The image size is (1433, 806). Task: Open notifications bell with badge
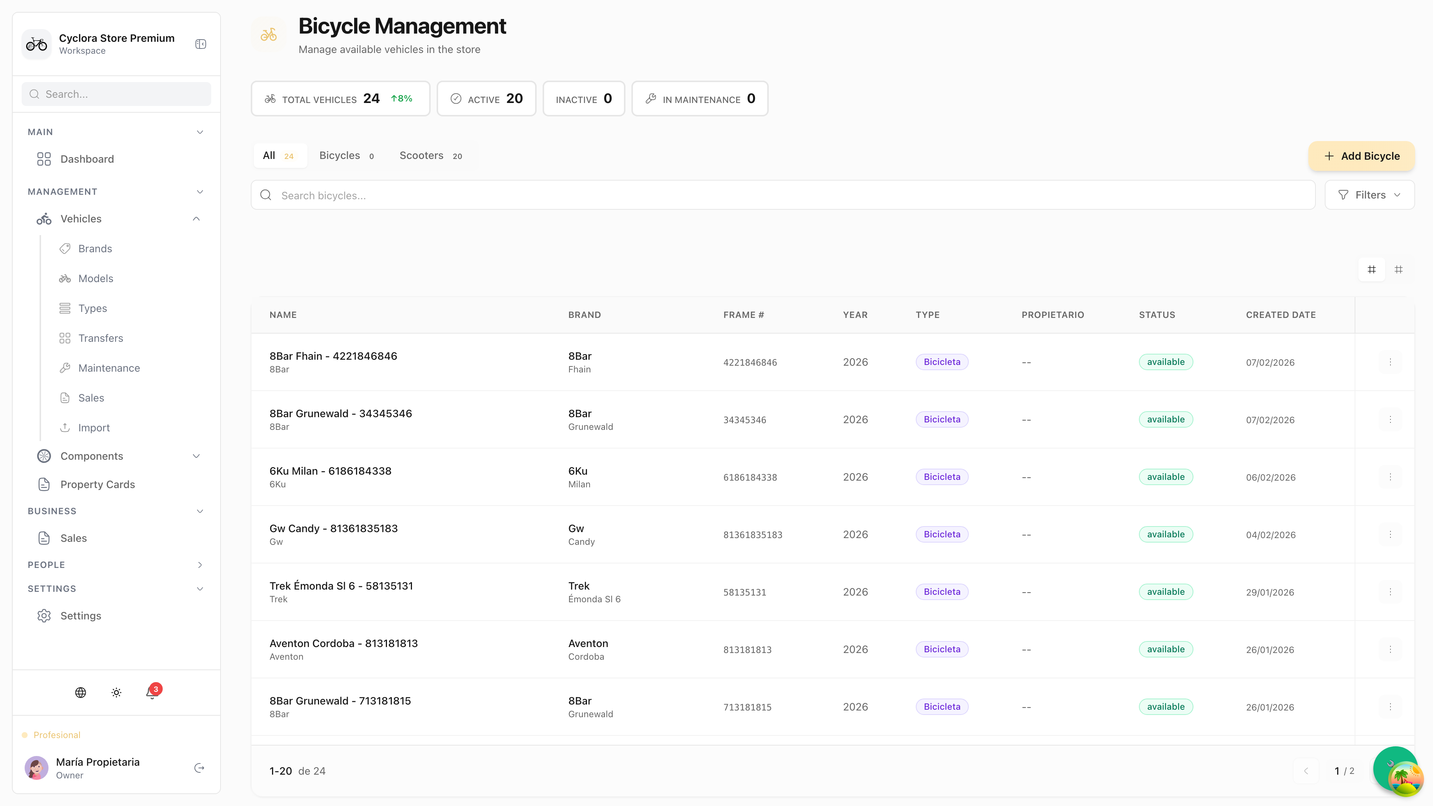pos(152,693)
